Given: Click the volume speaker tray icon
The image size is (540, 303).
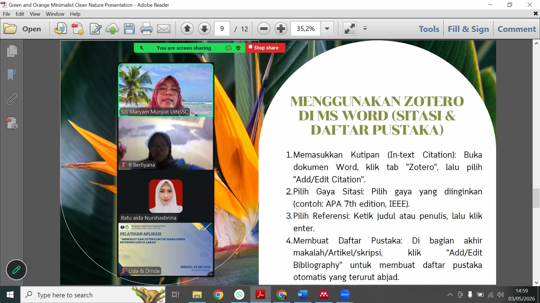Looking at the screenshot, I should pyautogui.click(x=501, y=295).
